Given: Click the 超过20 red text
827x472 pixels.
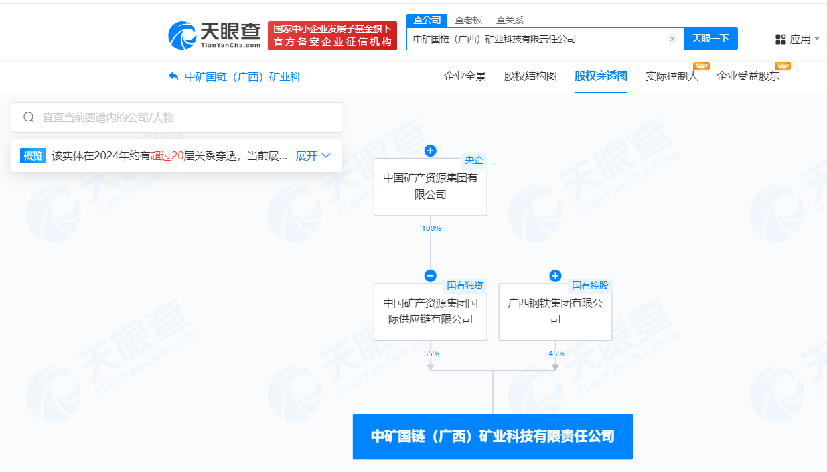Looking at the screenshot, I should (x=167, y=156).
